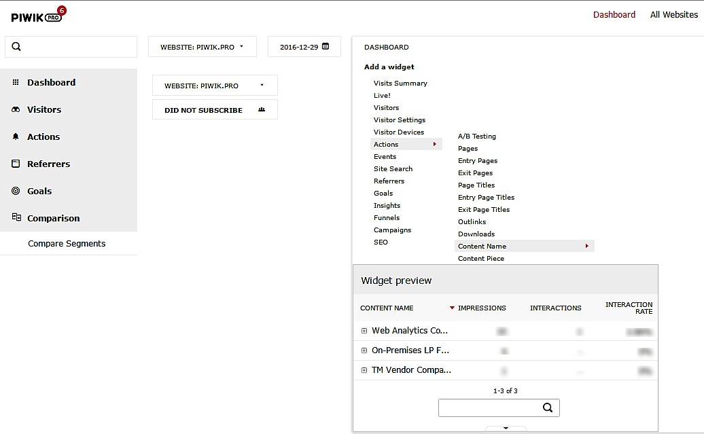Viewport: 704px width, 434px height.
Task: Select the Goals target icon
Action: click(x=15, y=191)
